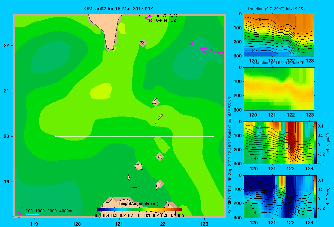Click the right endpoint of the white section line
This screenshot has width=334, height=227.
[213, 136]
